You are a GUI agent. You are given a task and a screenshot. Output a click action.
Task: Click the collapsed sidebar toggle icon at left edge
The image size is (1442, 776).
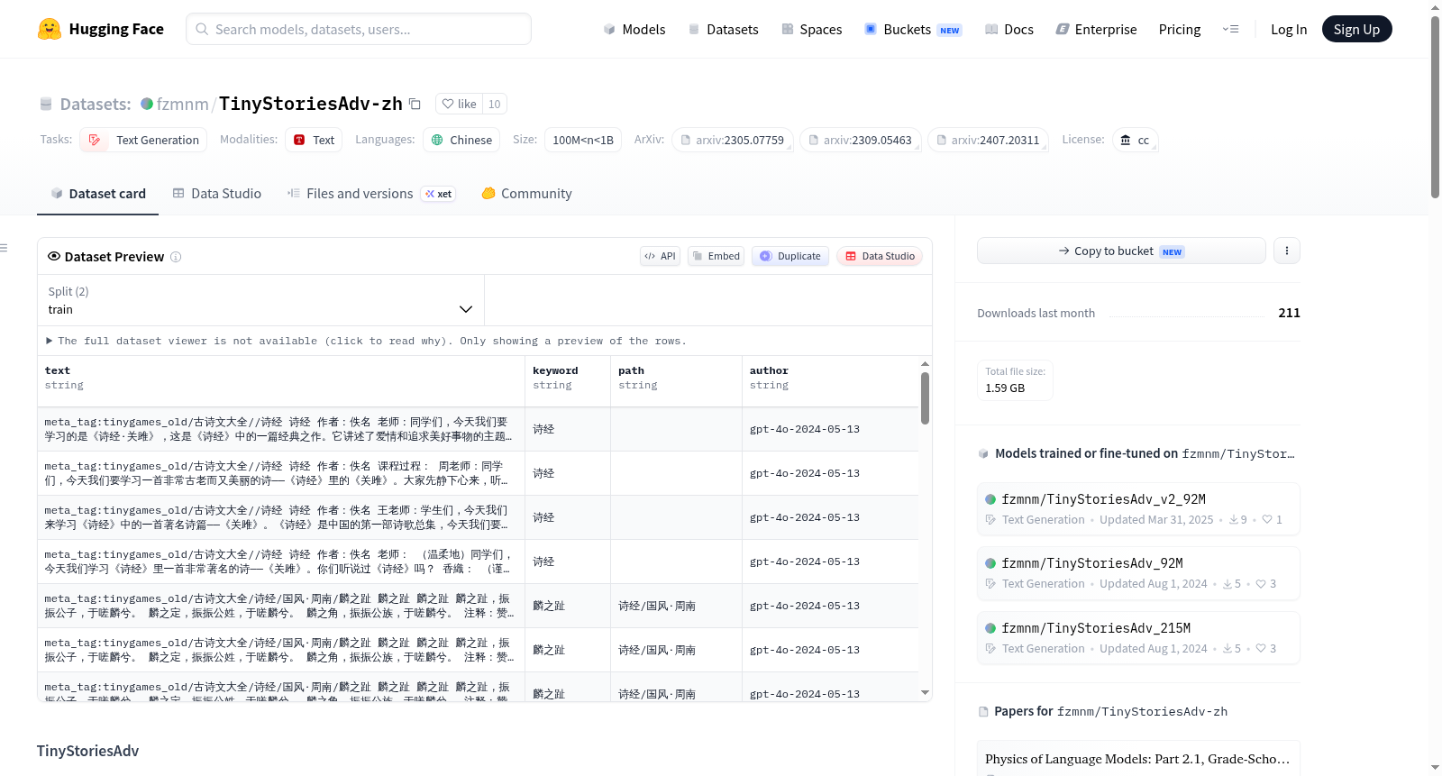point(4,248)
